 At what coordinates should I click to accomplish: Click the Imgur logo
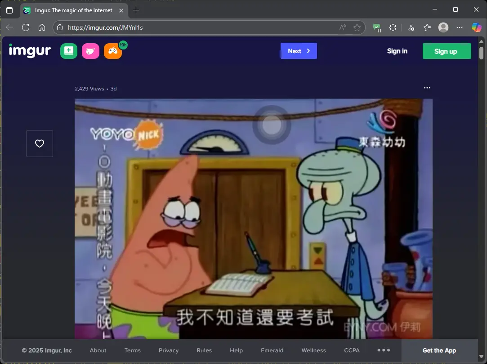tap(30, 51)
